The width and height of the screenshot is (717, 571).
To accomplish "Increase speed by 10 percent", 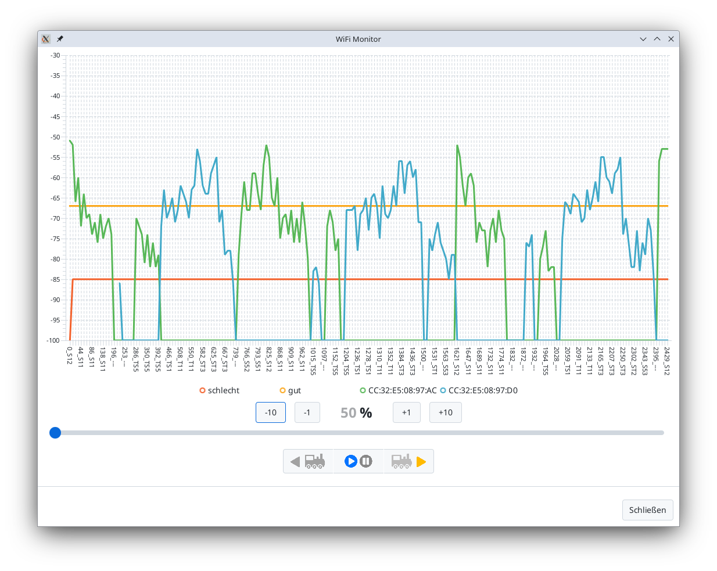I will pos(445,412).
